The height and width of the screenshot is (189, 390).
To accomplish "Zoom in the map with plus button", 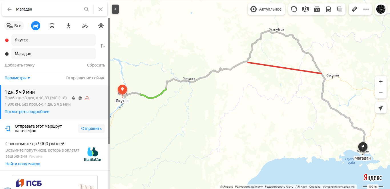I will click(381, 81).
